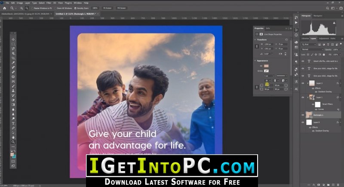Viewport: 344px width, 187px height.
Task: Switch to the Info tab
Action: (x=268, y=28)
